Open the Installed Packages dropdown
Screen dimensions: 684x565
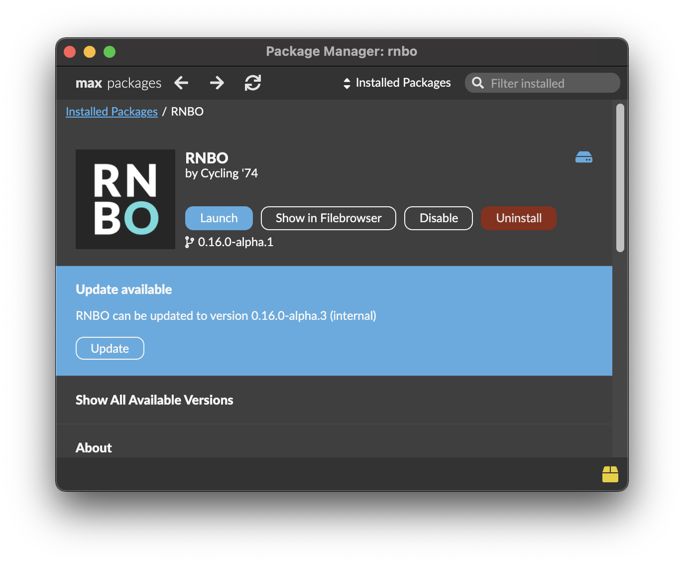(397, 83)
